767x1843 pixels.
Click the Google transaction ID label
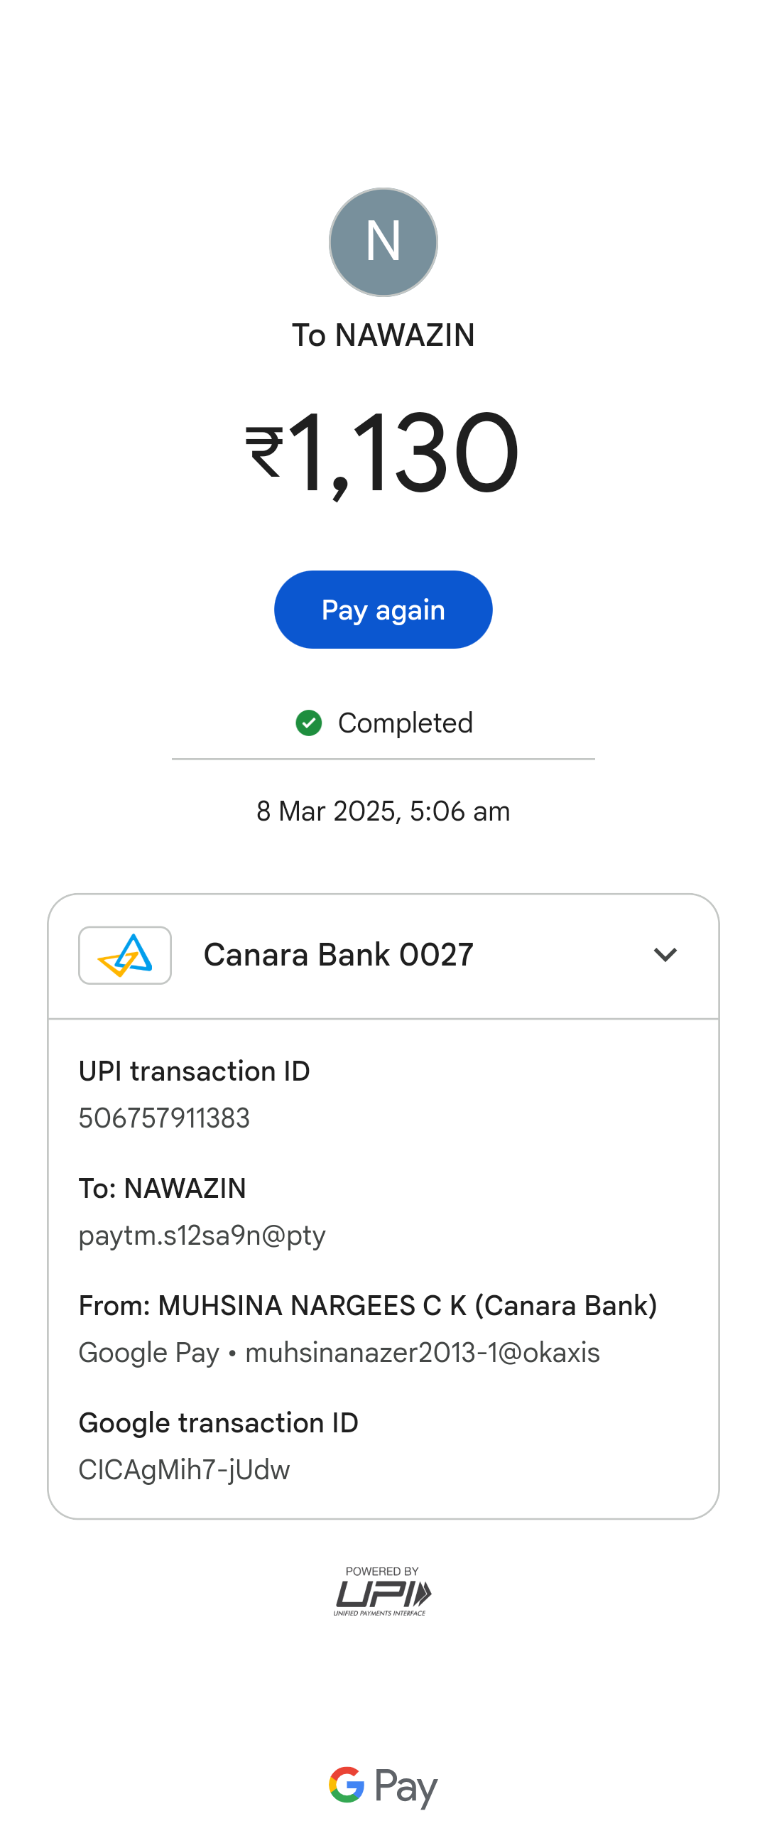click(x=219, y=1423)
